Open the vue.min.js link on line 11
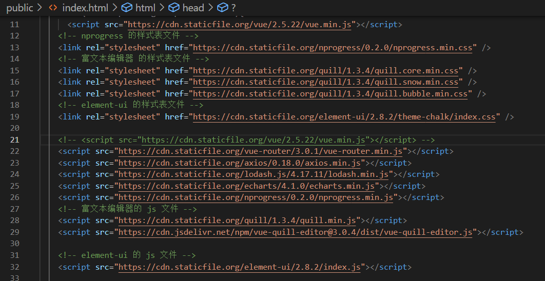This screenshot has width=545, height=281. pos(240,25)
